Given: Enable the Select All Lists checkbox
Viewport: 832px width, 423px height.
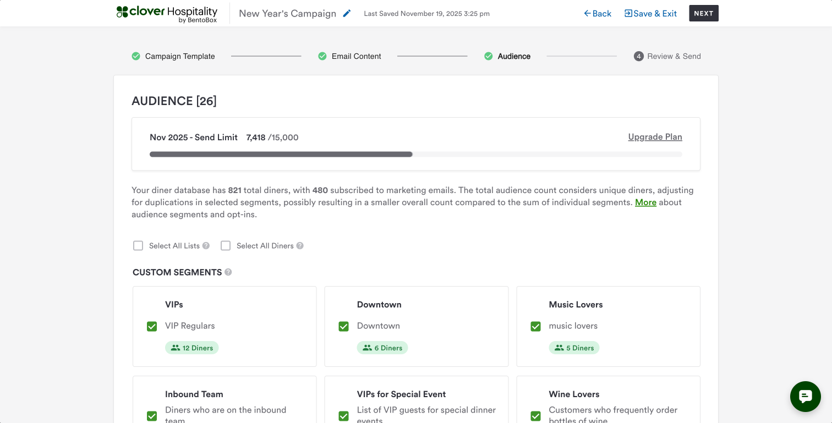Looking at the screenshot, I should 138,246.
